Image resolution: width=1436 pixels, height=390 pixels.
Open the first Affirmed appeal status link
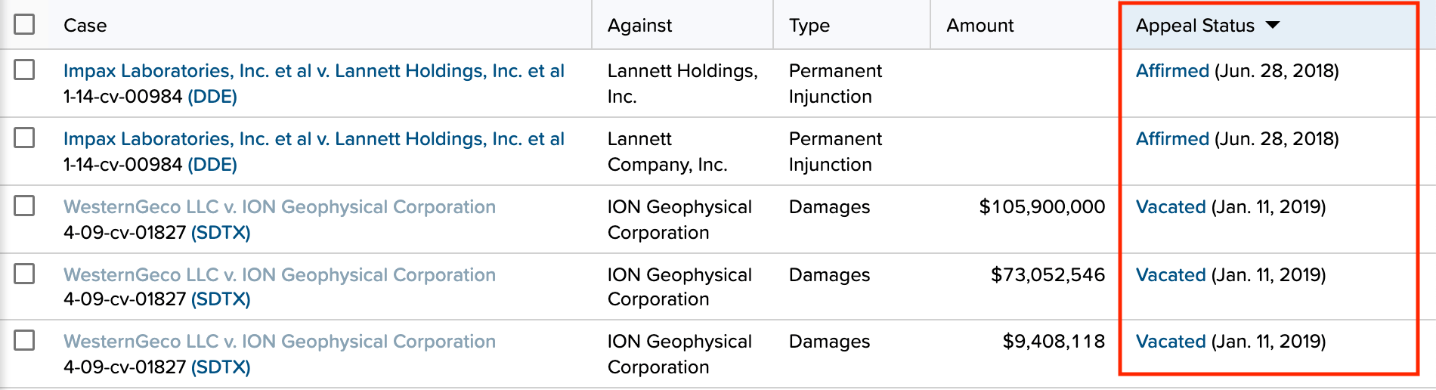tap(1172, 71)
